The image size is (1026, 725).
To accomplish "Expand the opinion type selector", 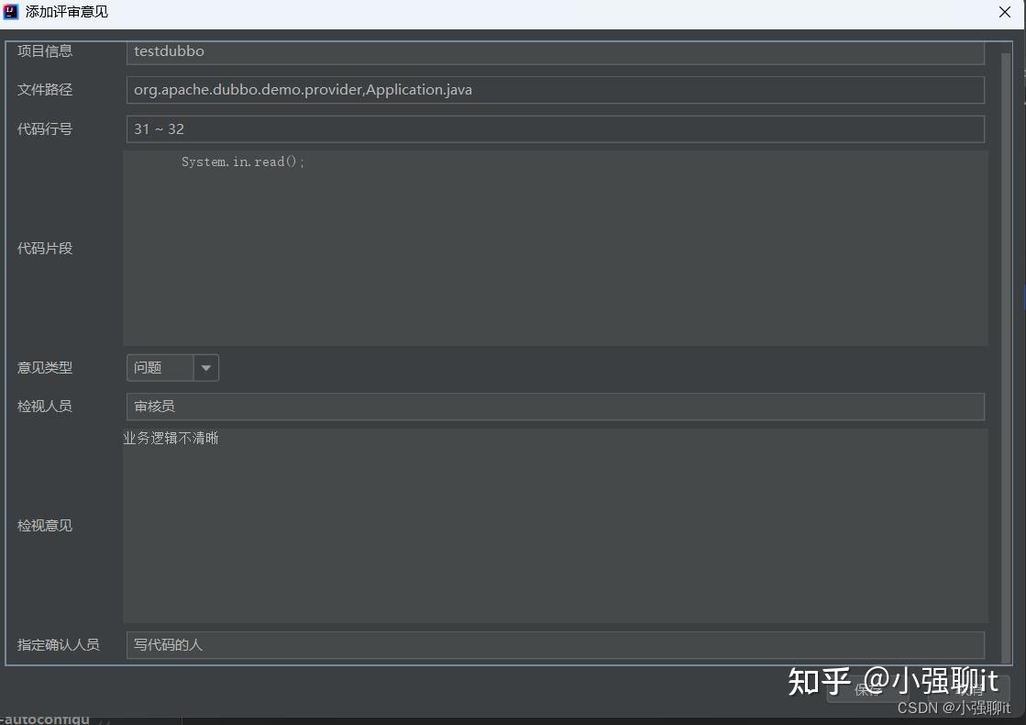I will pos(205,367).
